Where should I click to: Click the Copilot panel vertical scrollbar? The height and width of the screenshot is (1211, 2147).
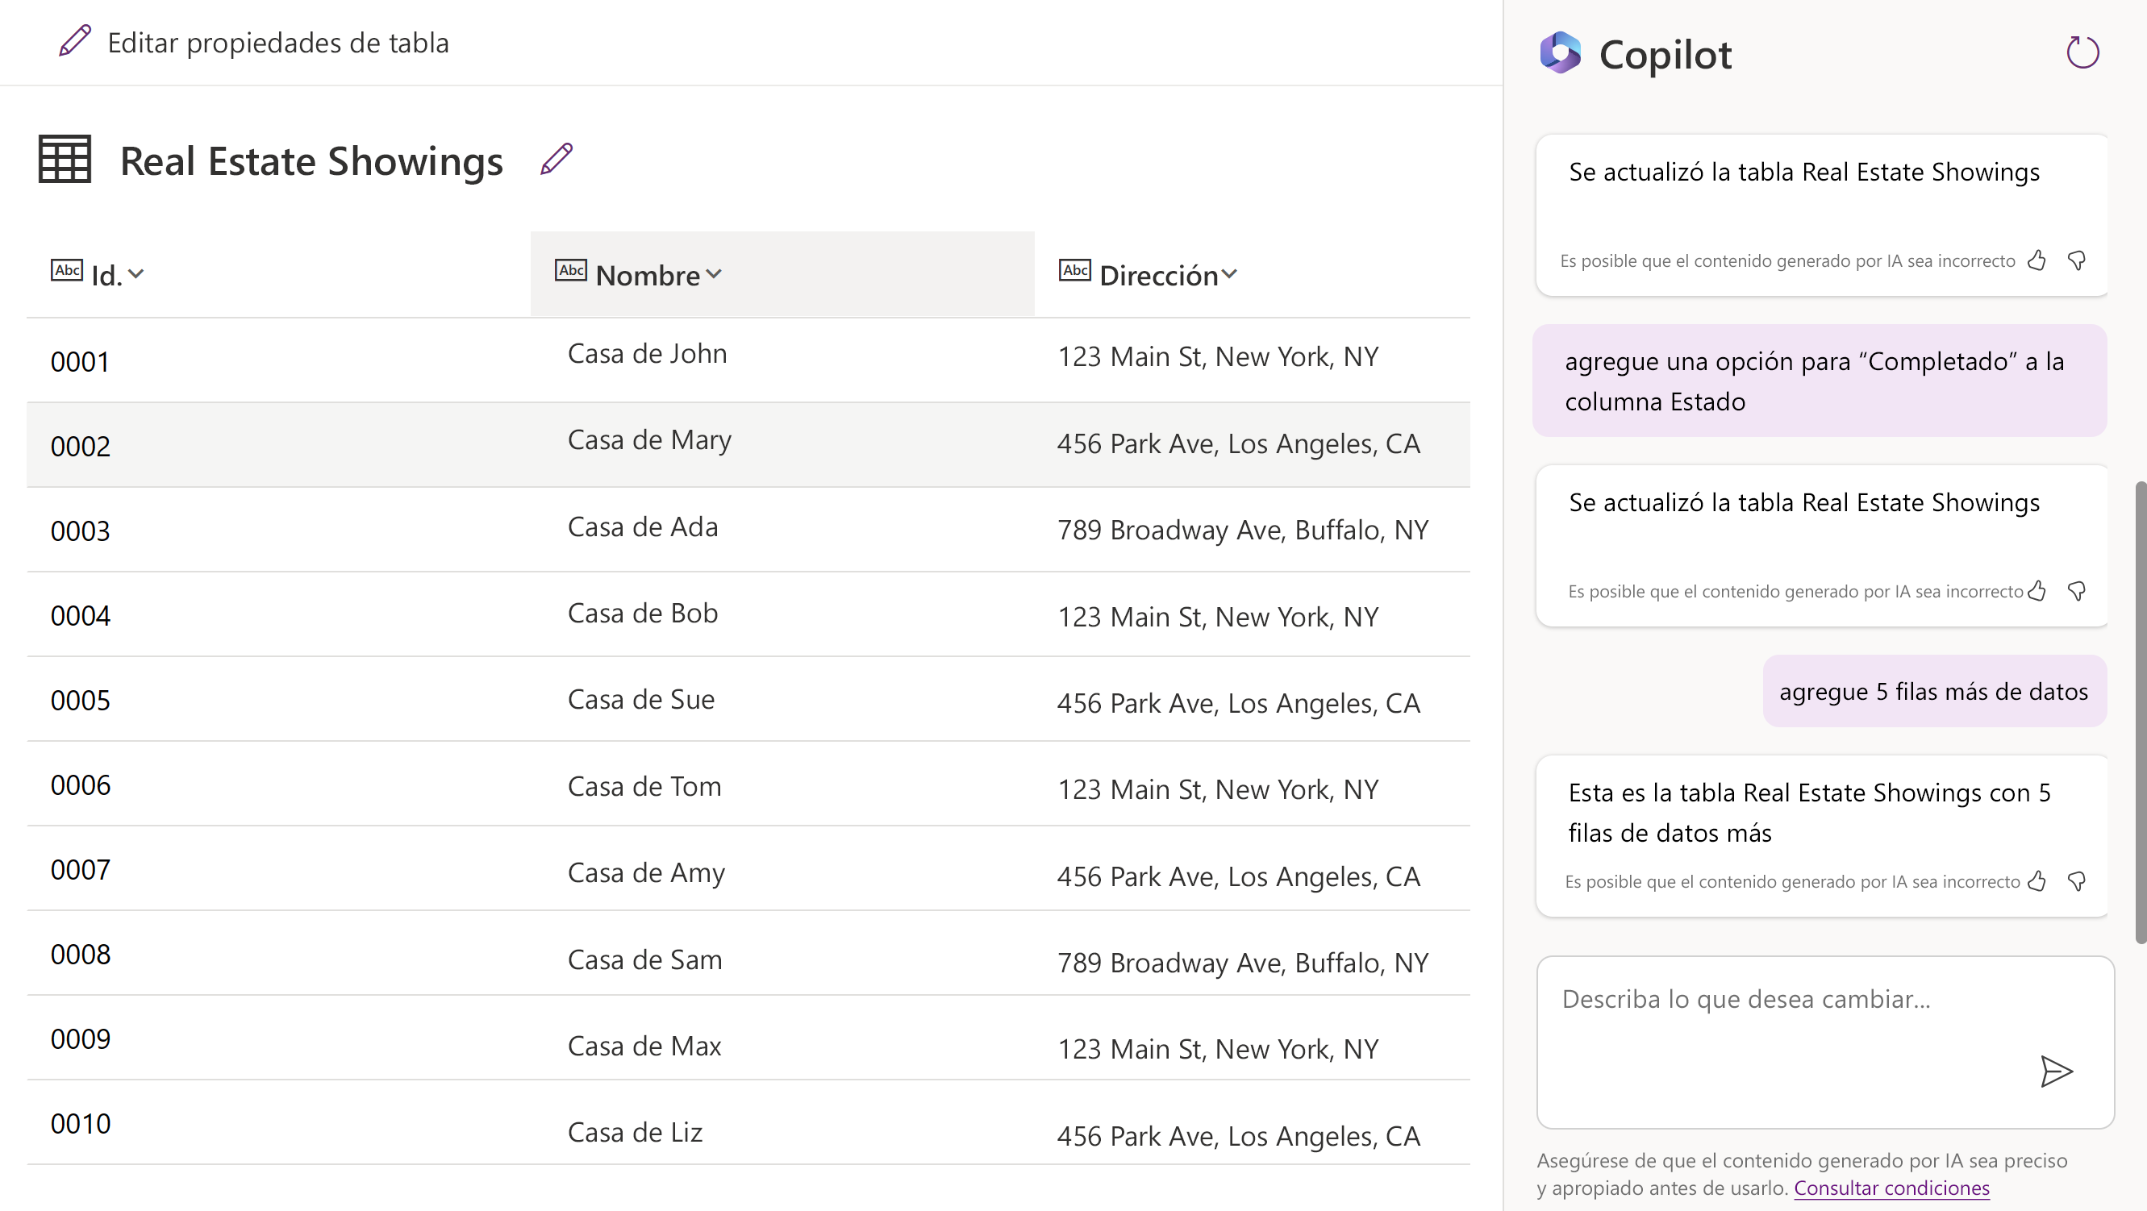[x=2140, y=713]
